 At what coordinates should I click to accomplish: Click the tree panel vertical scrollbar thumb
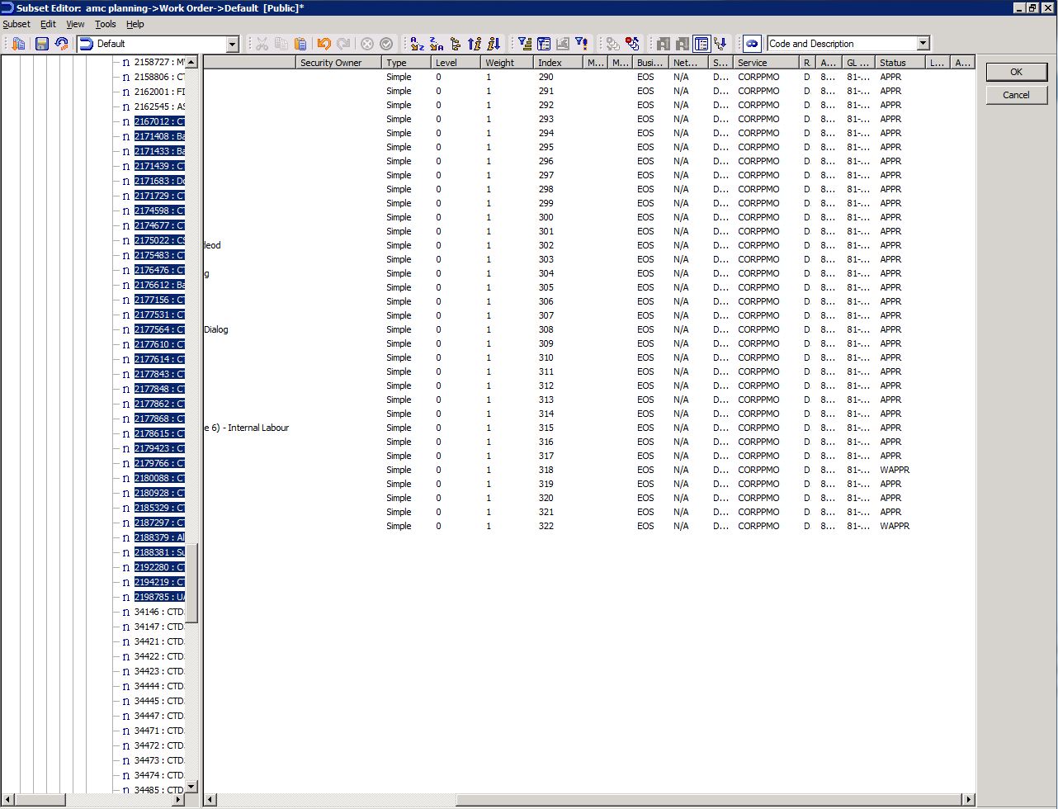[x=191, y=584]
